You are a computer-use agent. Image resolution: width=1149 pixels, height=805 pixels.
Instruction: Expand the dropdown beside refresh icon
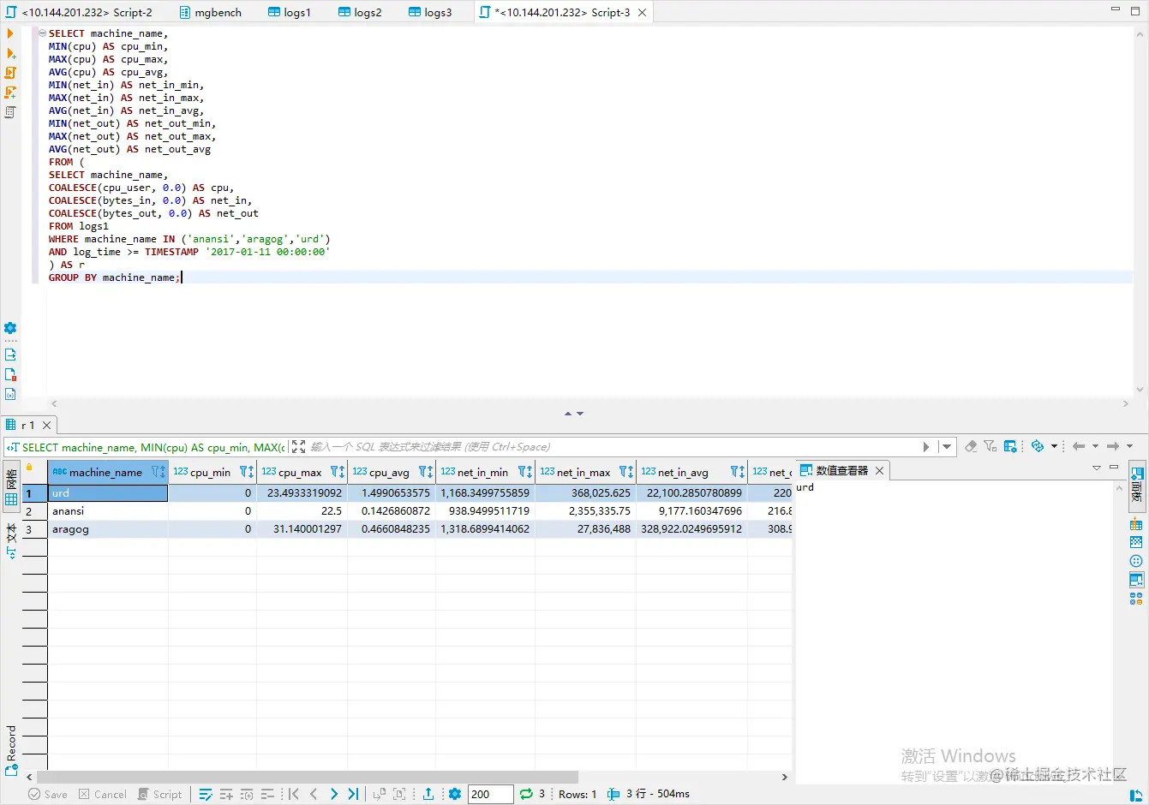pos(1054,446)
